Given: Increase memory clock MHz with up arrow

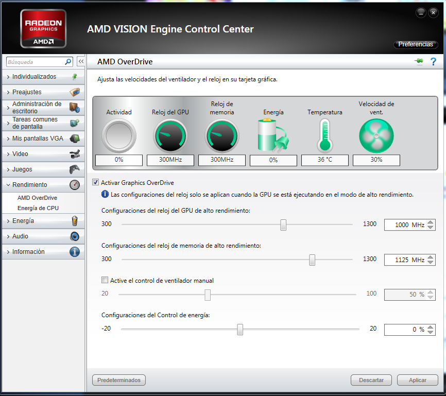Looking at the screenshot, I should (x=431, y=257).
